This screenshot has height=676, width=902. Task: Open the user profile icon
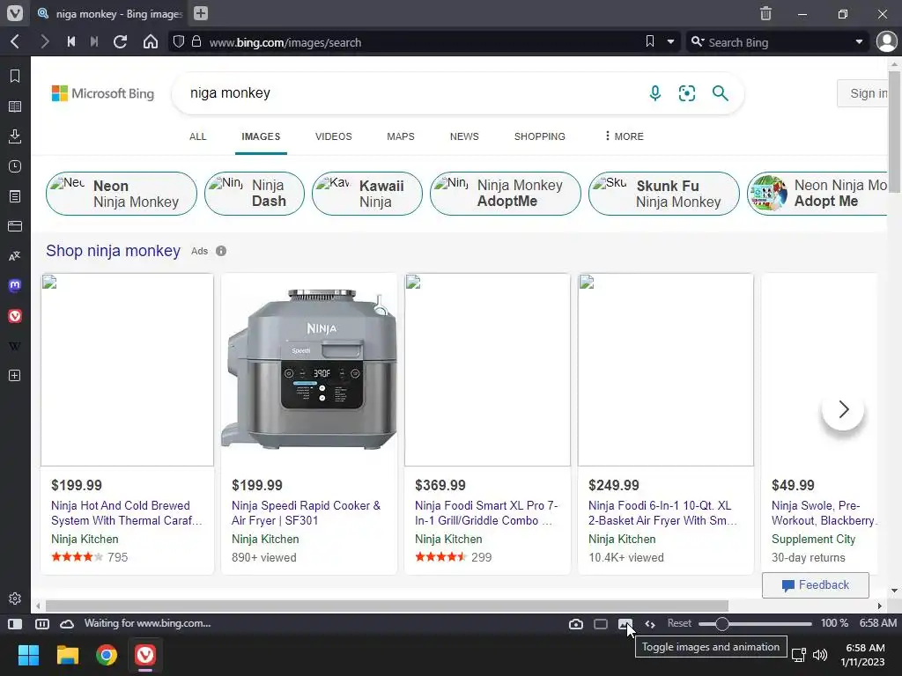pos(886,41)
